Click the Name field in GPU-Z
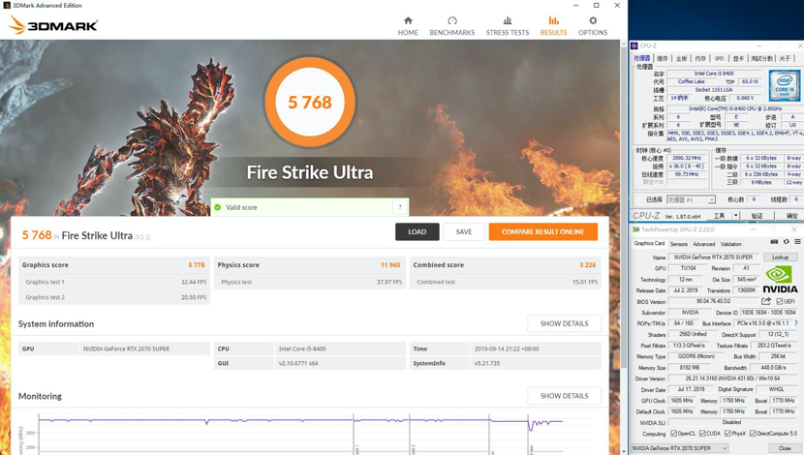Screen dimensions: 804x455 pos(713,258)
